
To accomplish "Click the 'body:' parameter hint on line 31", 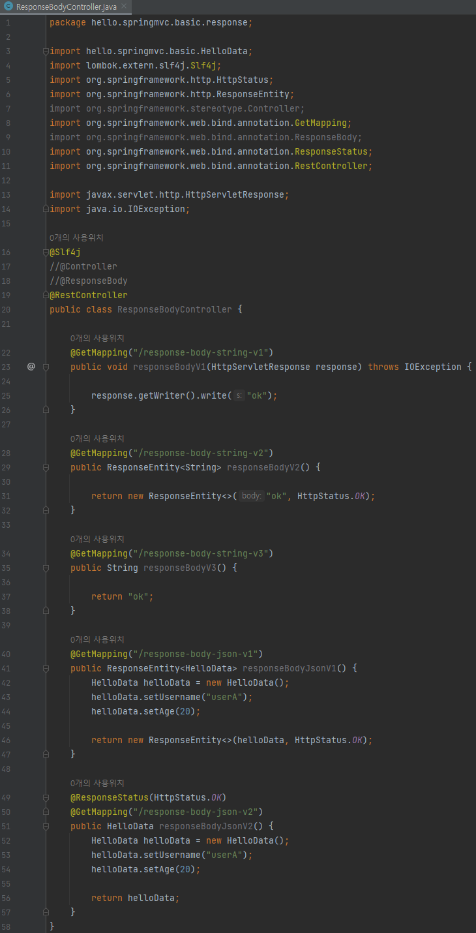I will tap(251, 496).
